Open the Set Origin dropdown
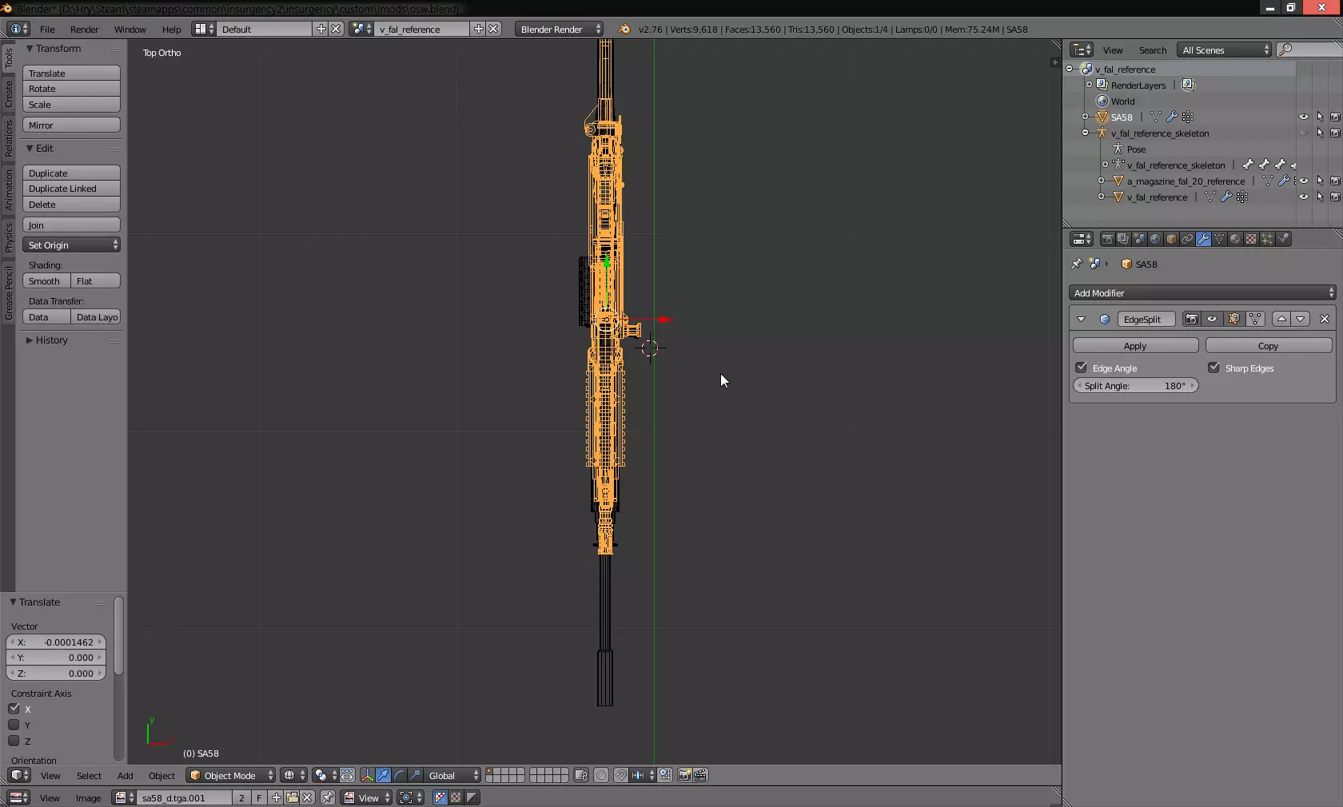Image resolution: width=1343 pixels, height=807 pixels. tap(71, 244)
